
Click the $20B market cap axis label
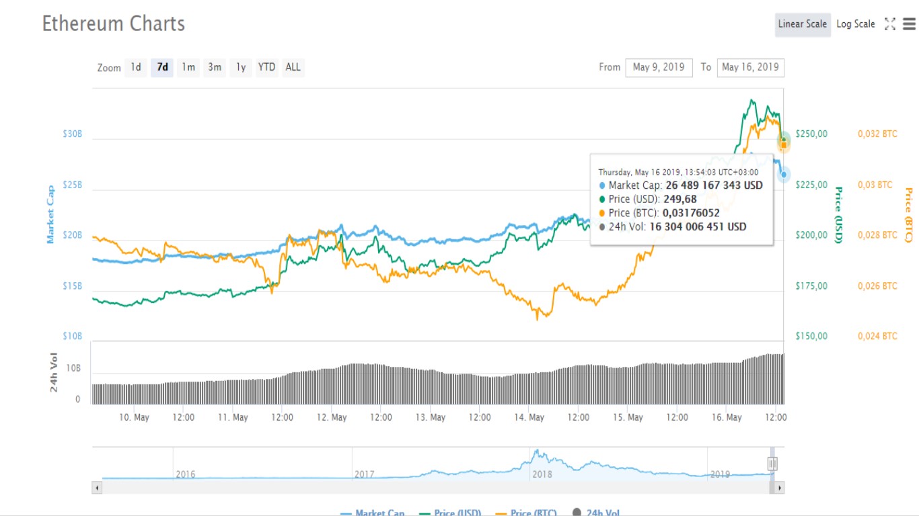[x=72, y=235]
